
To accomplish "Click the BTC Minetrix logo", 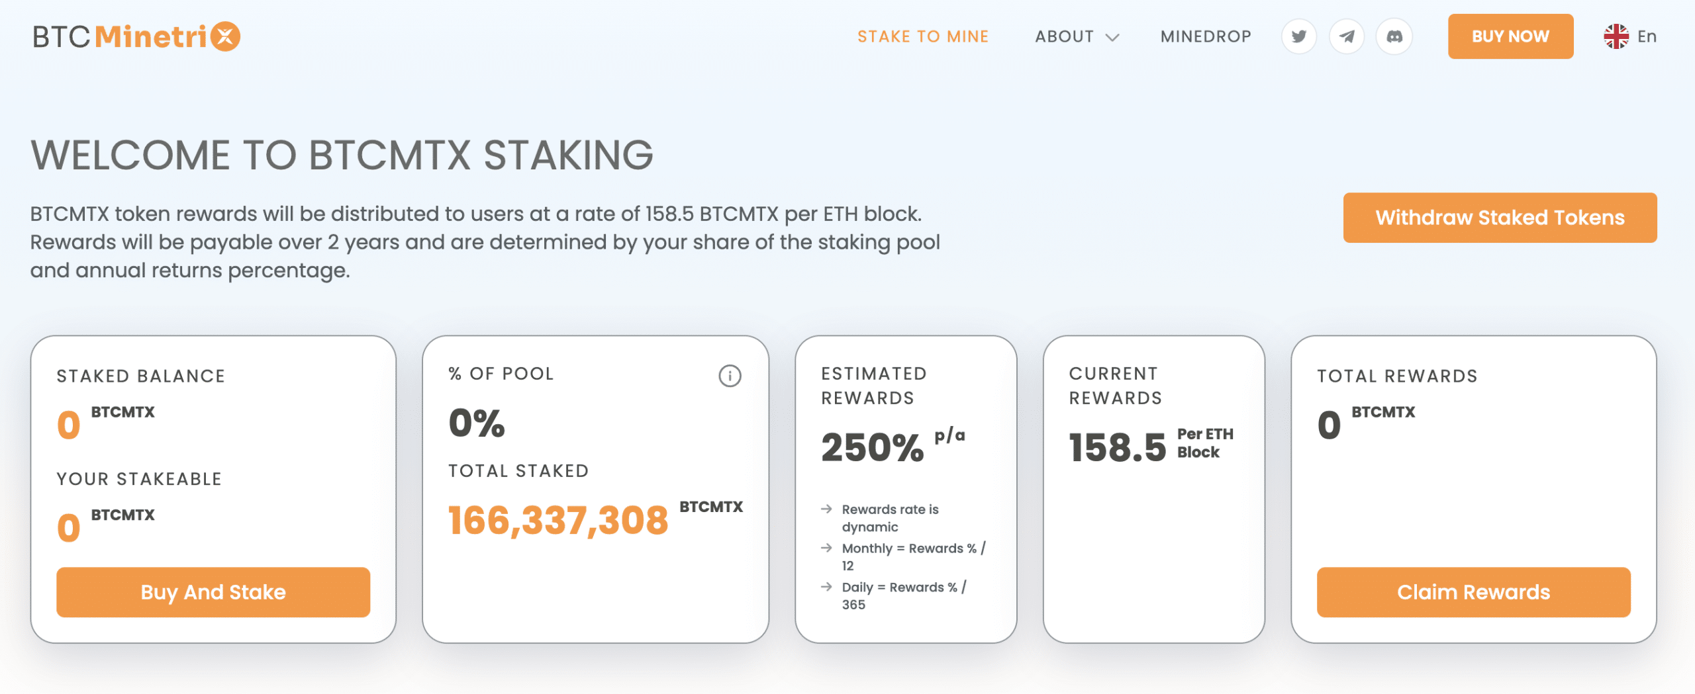I will (x=136, y=36).
